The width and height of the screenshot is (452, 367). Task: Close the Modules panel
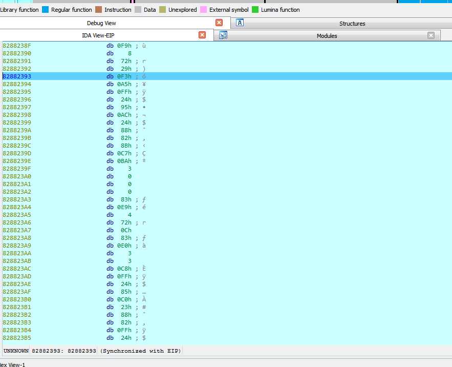(x=431, y=35)
